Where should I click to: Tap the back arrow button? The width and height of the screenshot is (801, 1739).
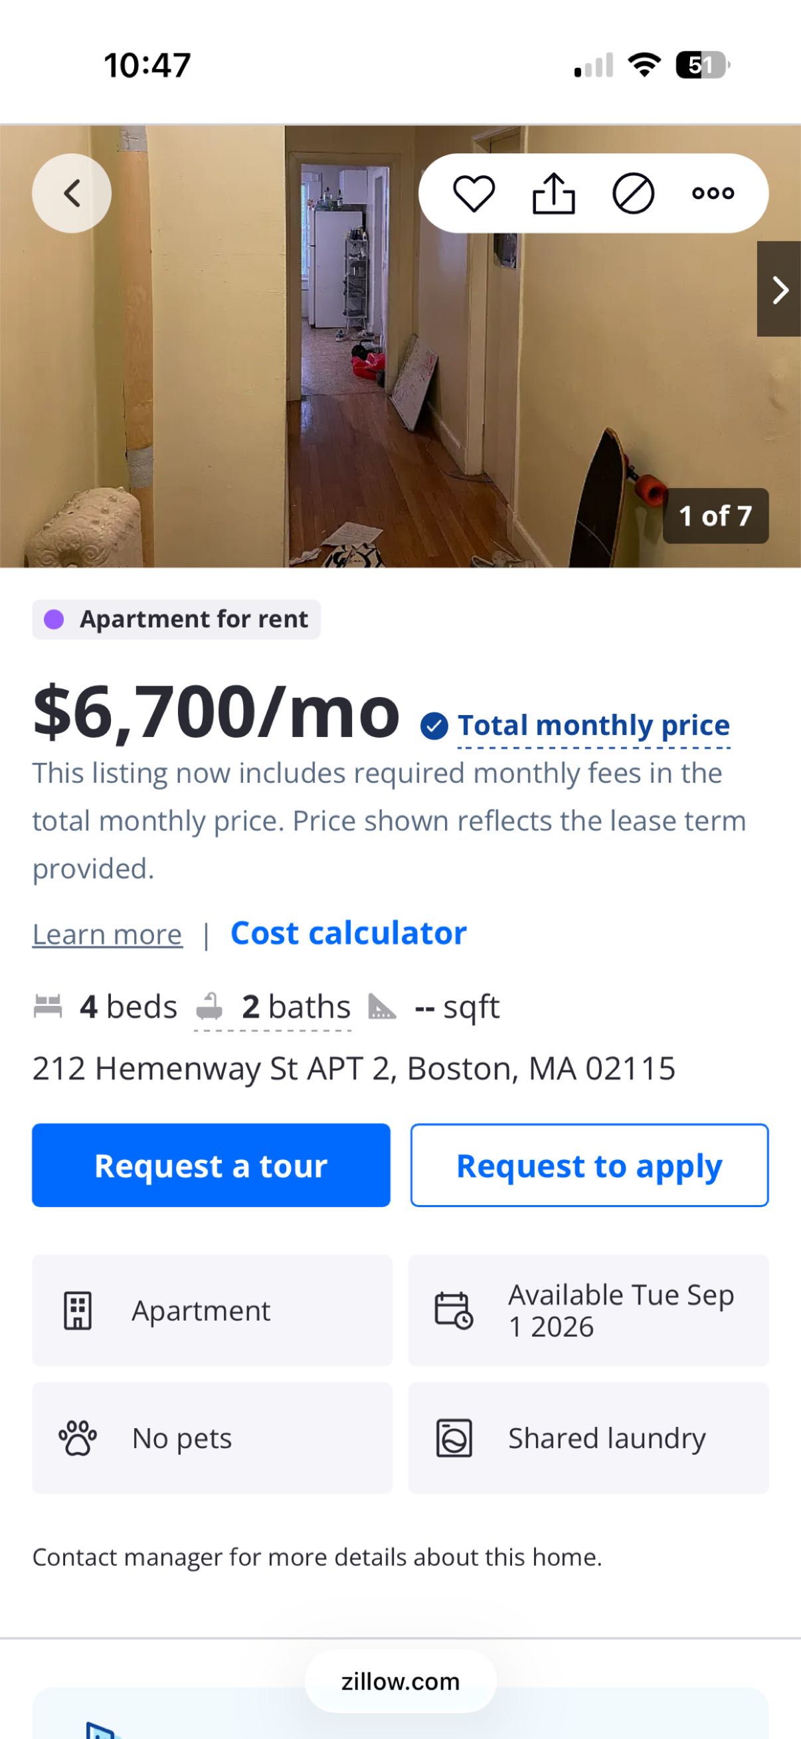72,193
